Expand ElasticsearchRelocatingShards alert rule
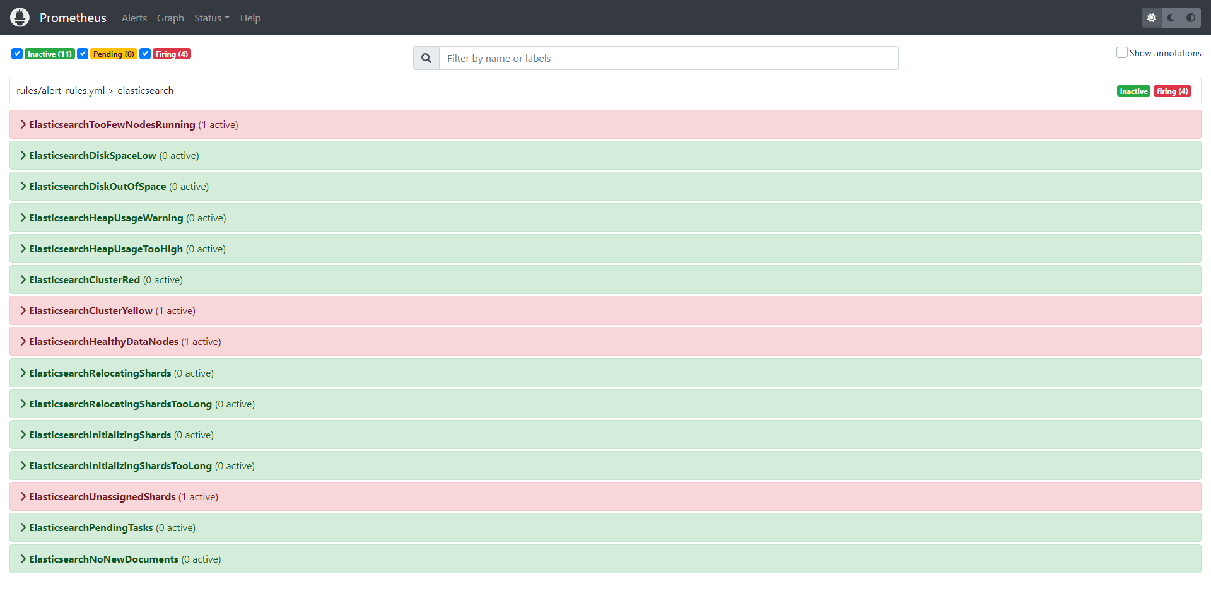Image resolution: width=1211 pixels, height=591 pixels. [605, 373]
